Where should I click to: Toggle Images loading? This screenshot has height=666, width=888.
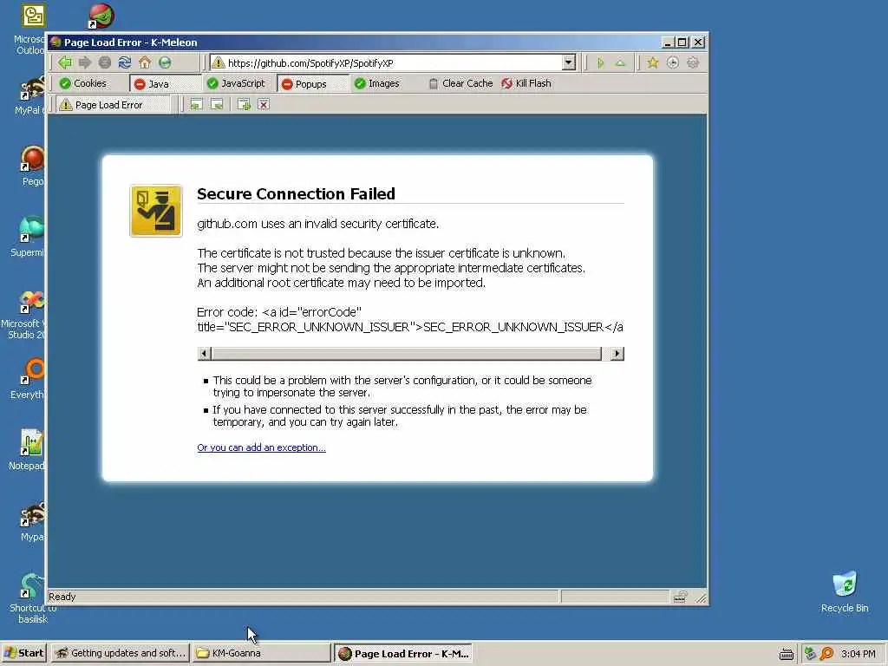click(376, 83)
